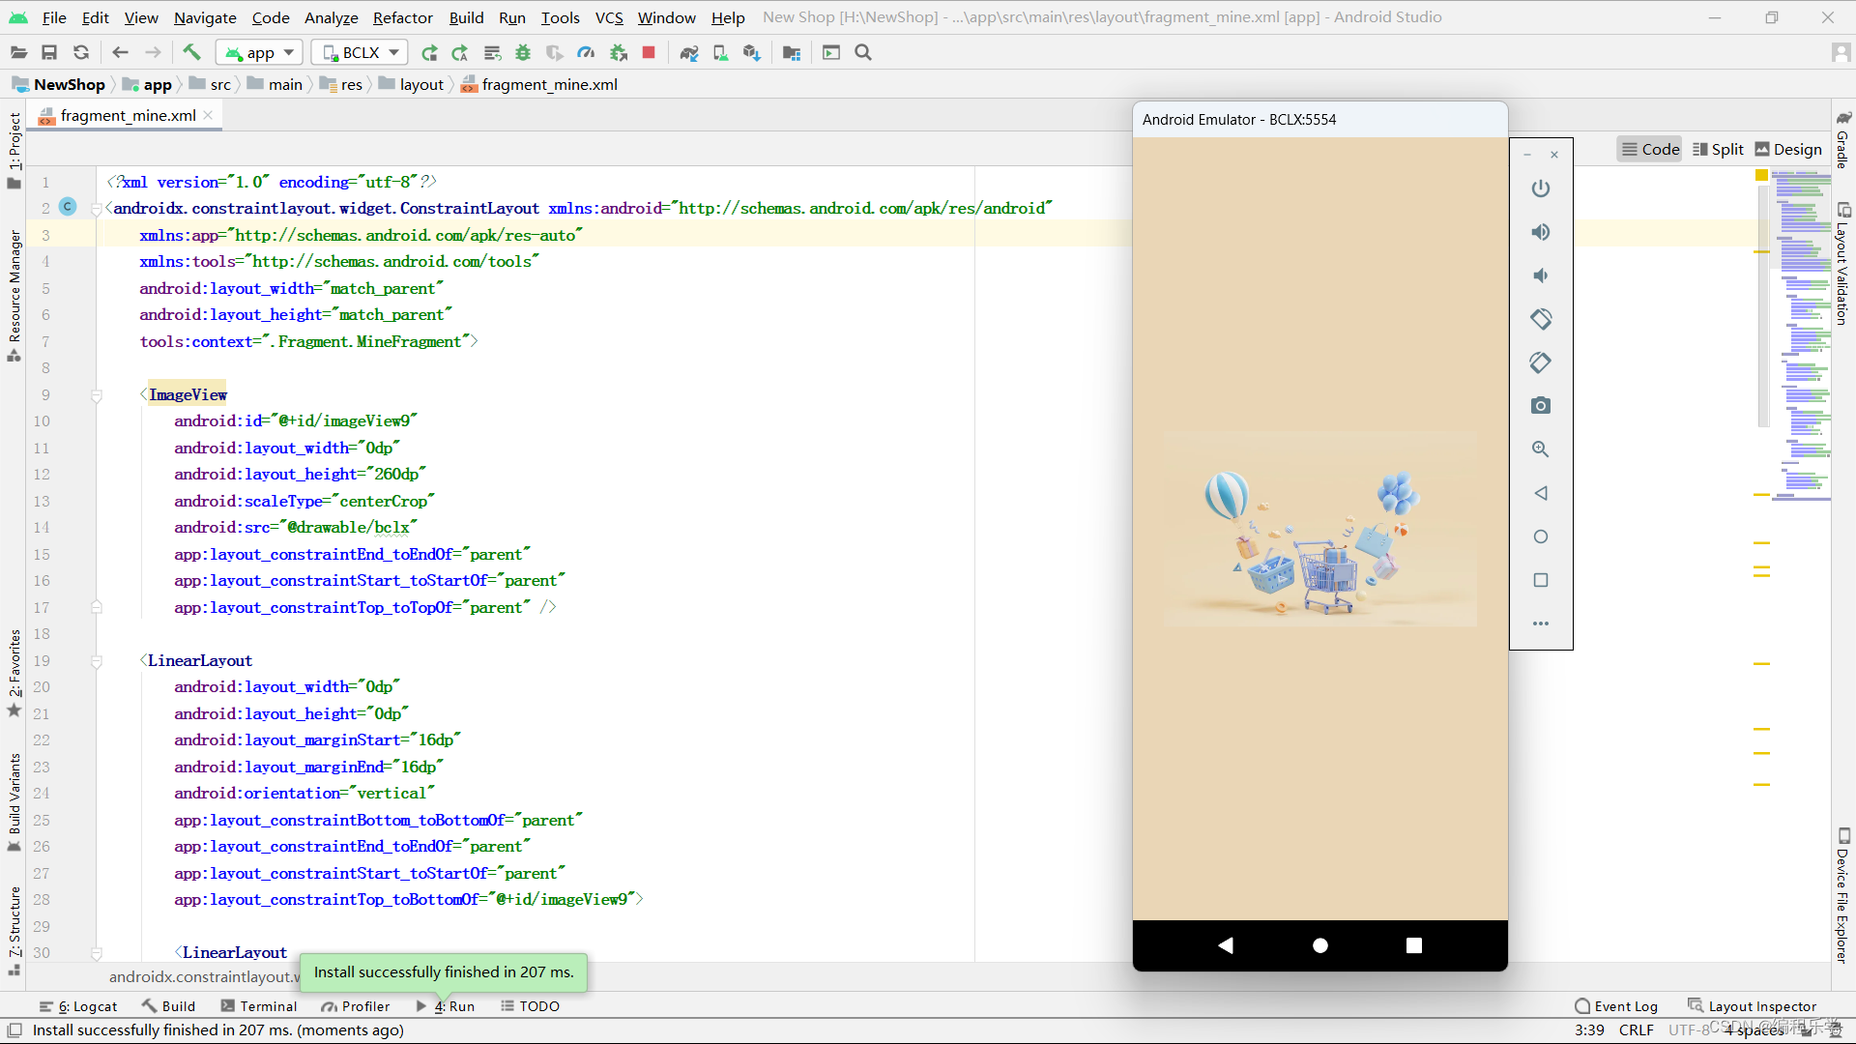Switch editor to Split view mode
1856x1044 pixels.
(1718, 149)
